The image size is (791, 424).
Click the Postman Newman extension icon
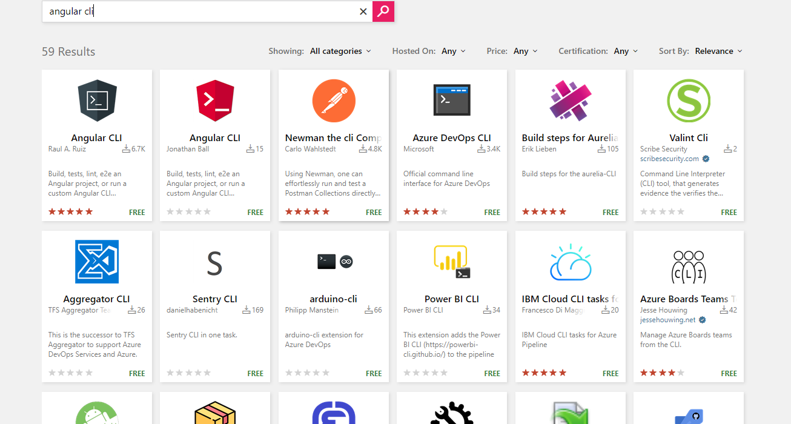click(x=334, y=101)
